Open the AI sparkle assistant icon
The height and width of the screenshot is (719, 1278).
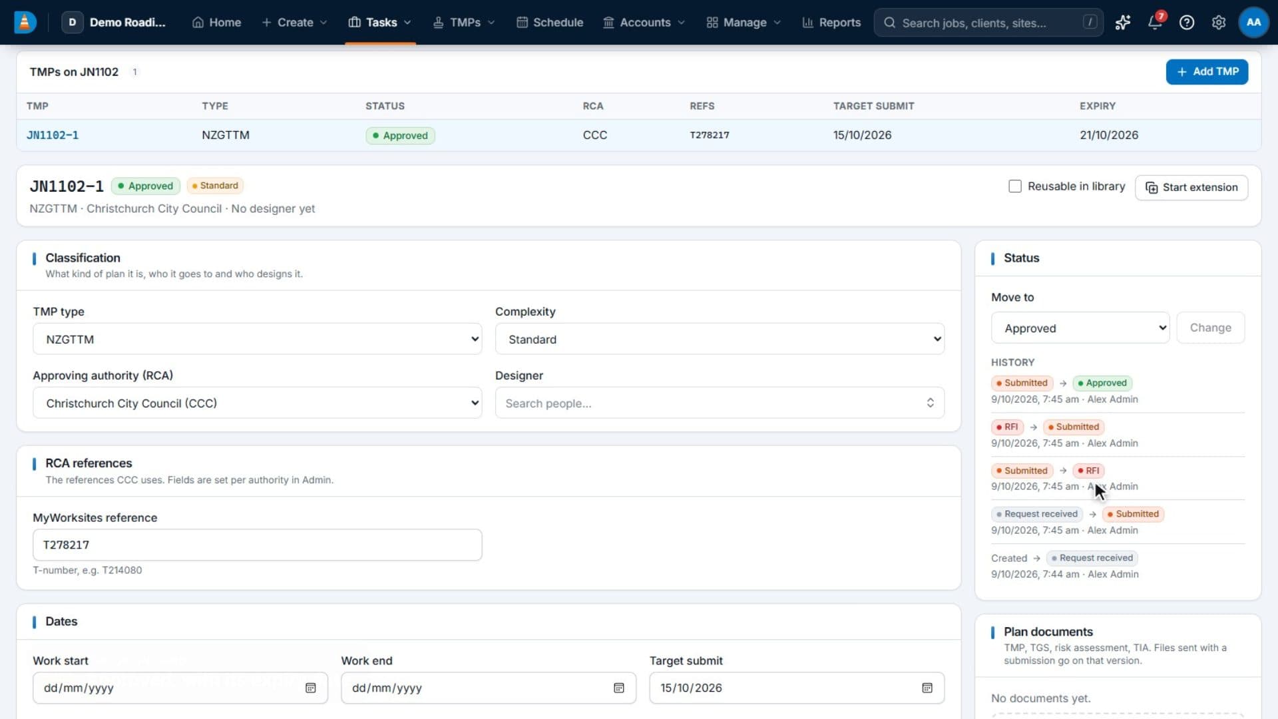[x=1123, y=23]
